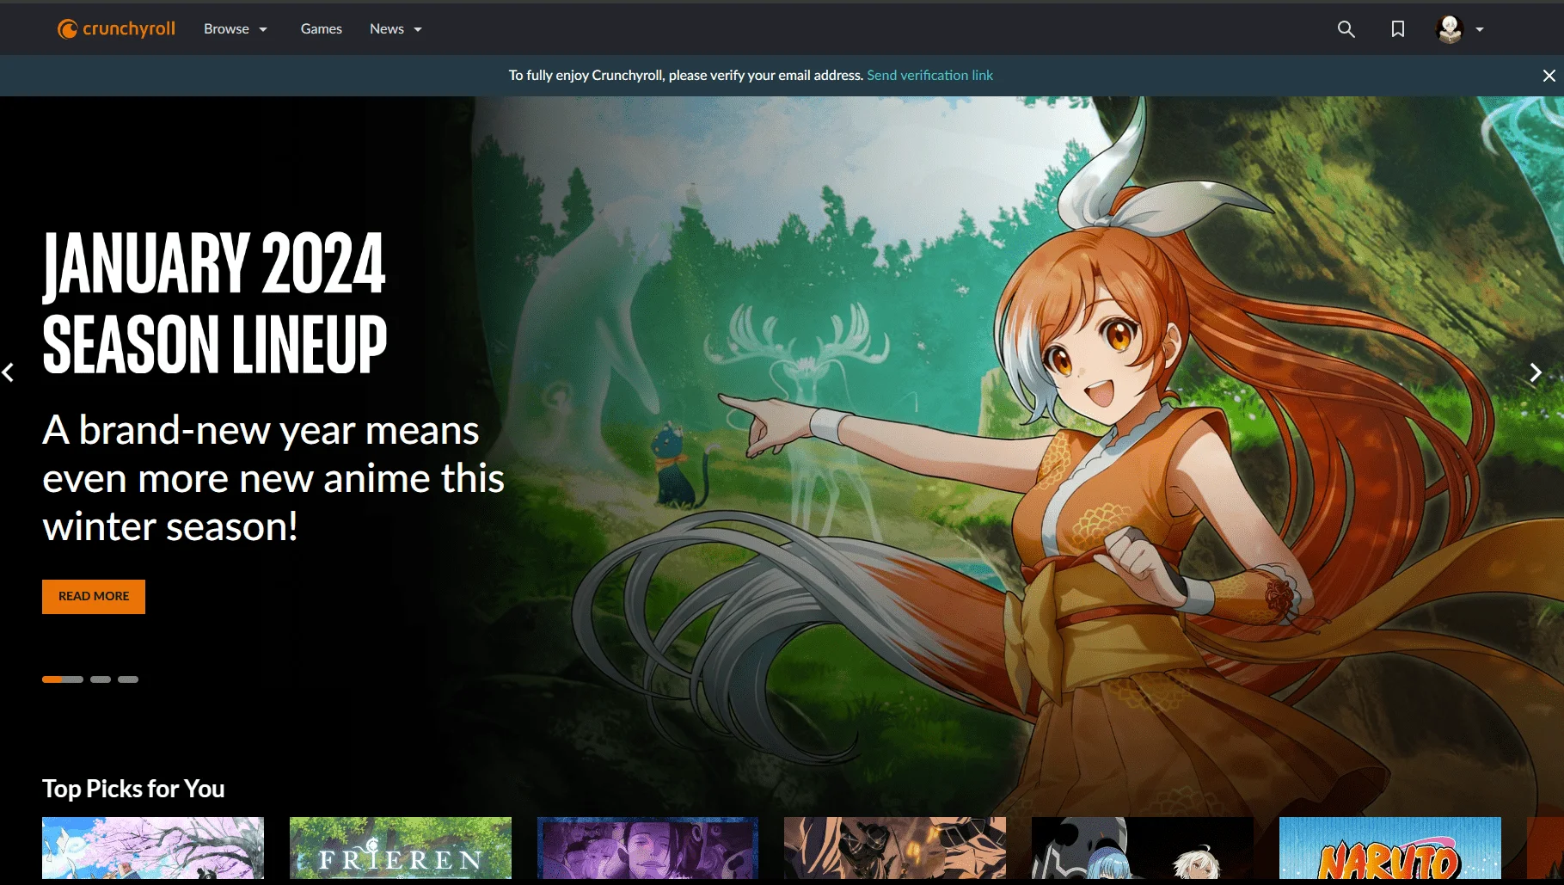Dismiss the email verification banner
This screenshot has height=885, width=1564.
[1549, 76]
